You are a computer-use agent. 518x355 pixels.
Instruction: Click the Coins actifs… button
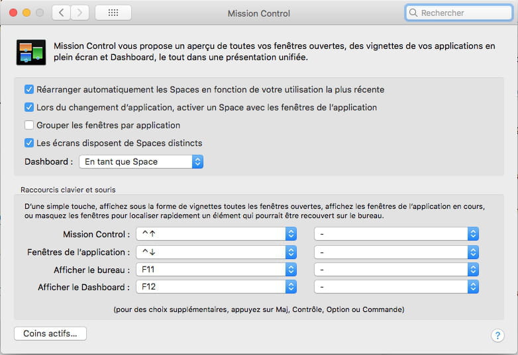pos(50,333)
